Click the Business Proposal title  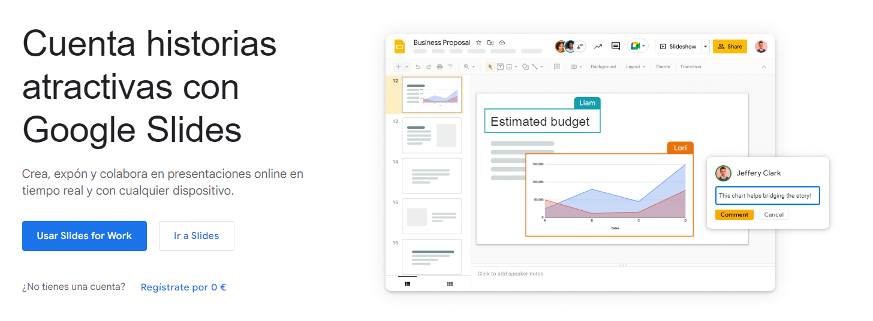click(x=442, y=43)
